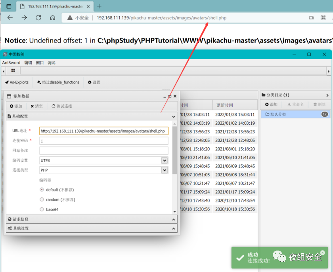Click the dialog scrollbar down arrow
The height and width of the screenshot is (272, 333).
[174, 212]
